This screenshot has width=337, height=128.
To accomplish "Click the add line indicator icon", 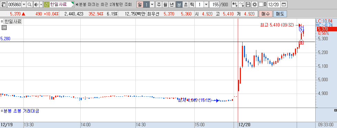I will coord(242,4).
